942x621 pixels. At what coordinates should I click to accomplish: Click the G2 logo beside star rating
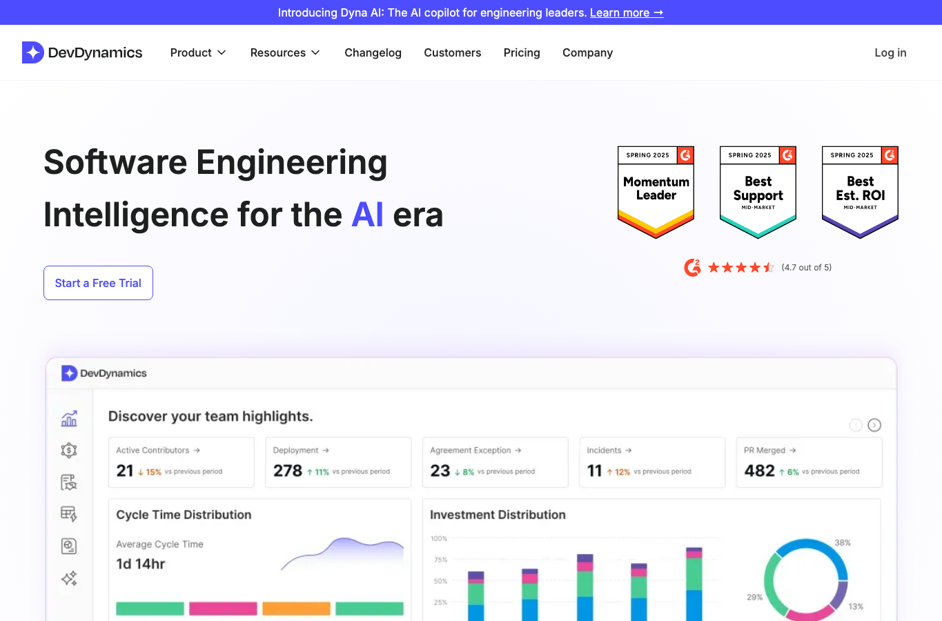[x=692, y=267]
